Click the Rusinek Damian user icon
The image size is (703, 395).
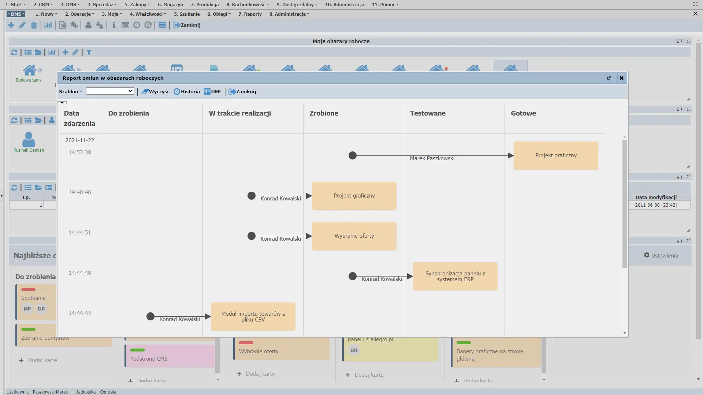pos(29,140)
